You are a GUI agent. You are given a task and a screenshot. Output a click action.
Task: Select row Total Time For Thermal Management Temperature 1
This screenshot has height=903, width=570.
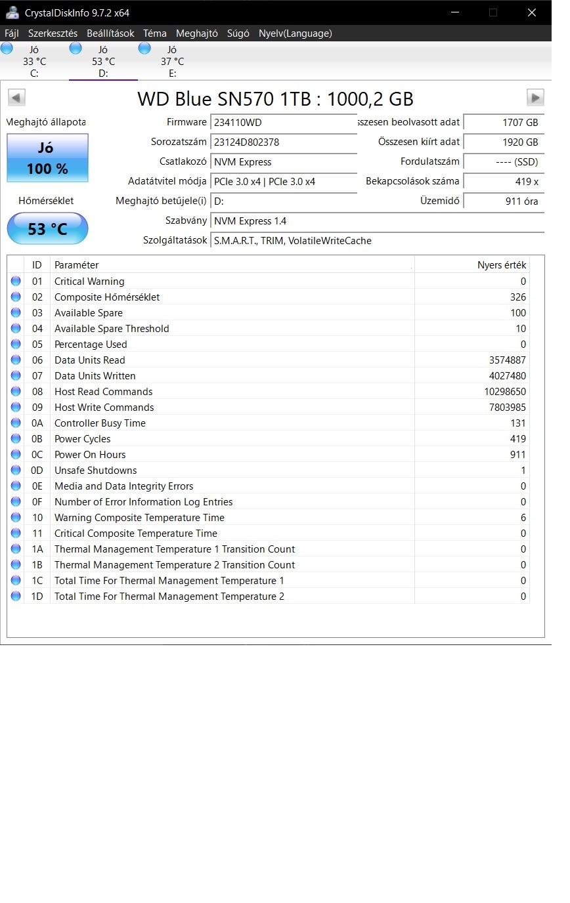[269, 580]
